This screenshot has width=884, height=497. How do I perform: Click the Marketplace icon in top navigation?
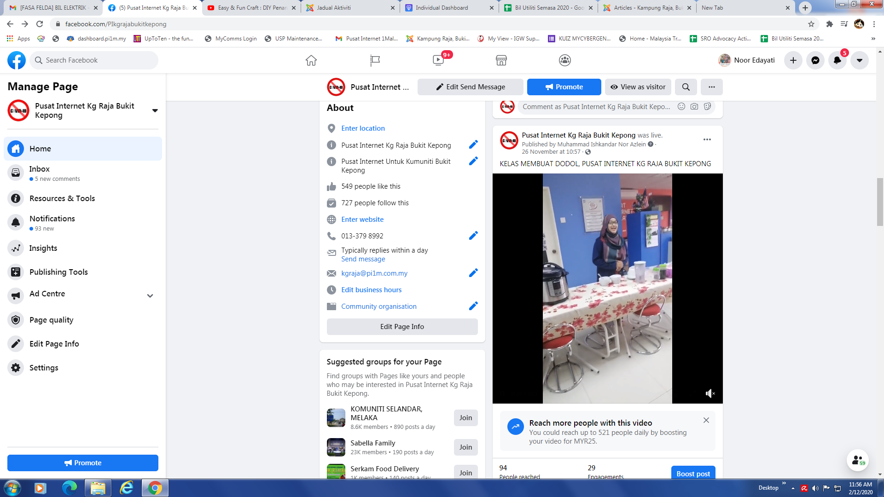[501, 60]
